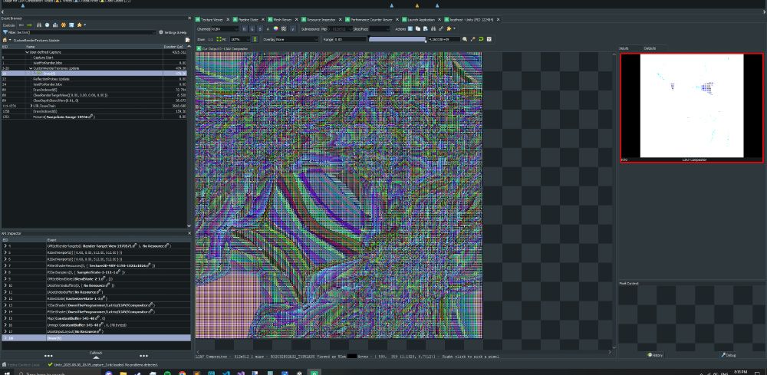Image resolution: width=767 pixels, height=375 pixels.
Task: Click the lock icon in Actions
Action: pyautogui.click(x=441, y=29)
